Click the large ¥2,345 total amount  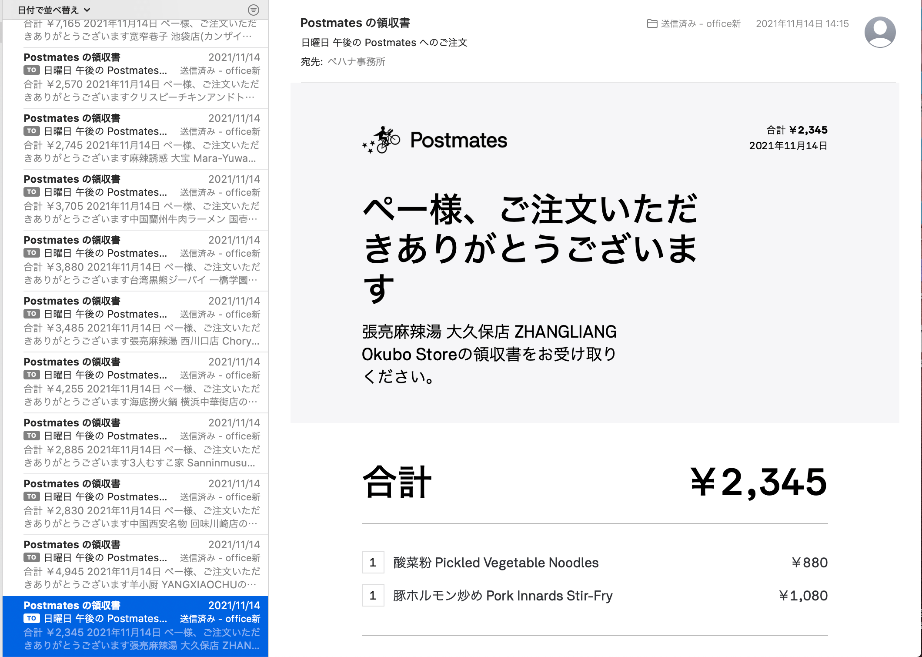759,483
